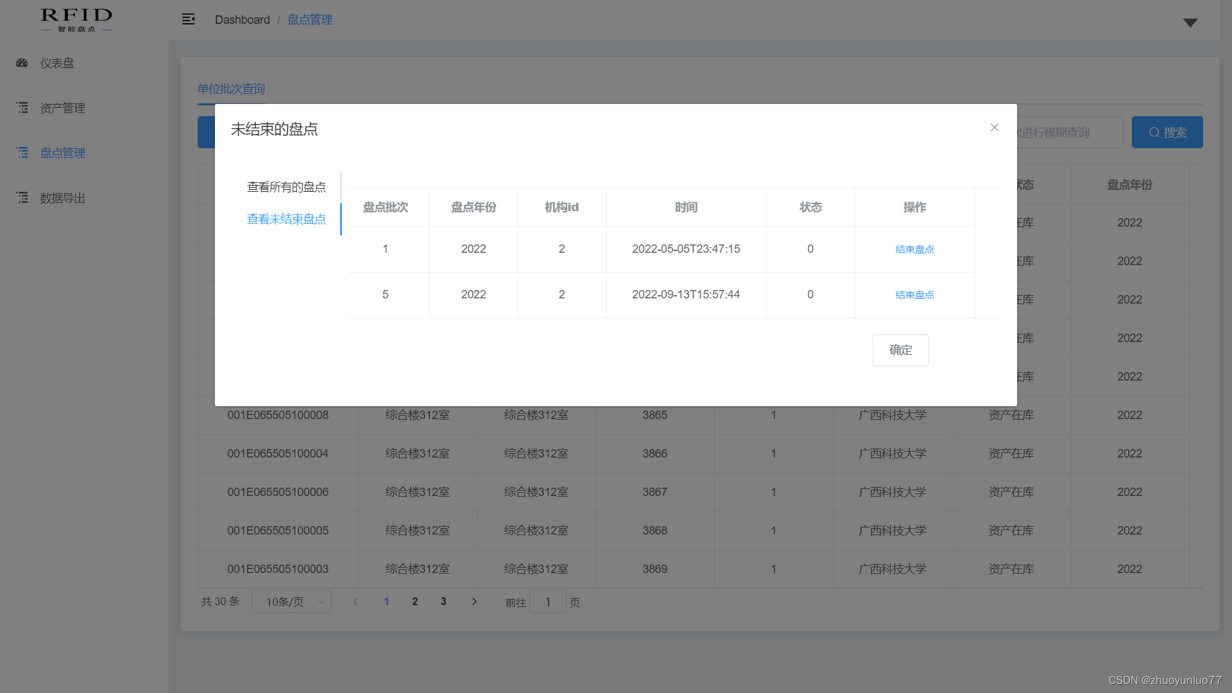The height and width of the screenshot is (693, 1232).
Task: Click the 盘点管理 list icon in sidebar
Action: coord(22,153)
